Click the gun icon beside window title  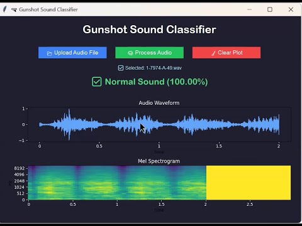[14, 9]
